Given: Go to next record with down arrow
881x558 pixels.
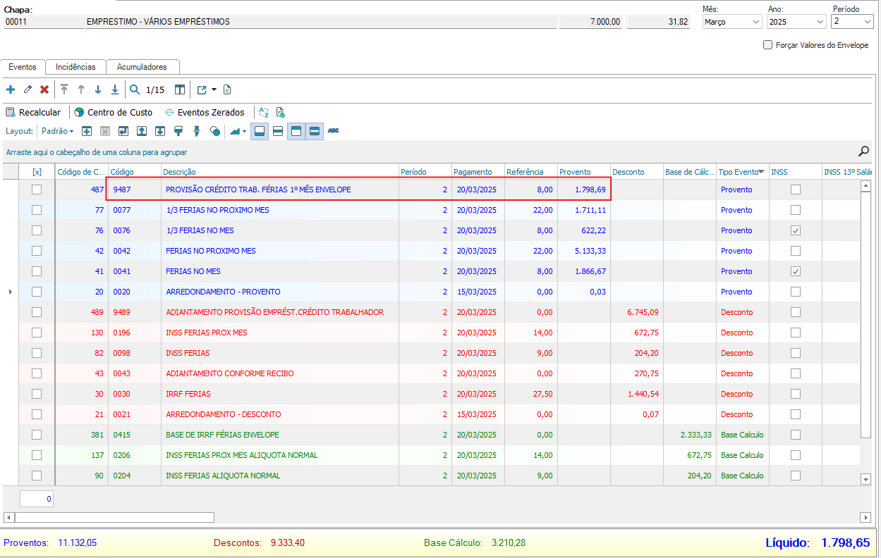Looking at the screenshot, I should tap(98, 89).
